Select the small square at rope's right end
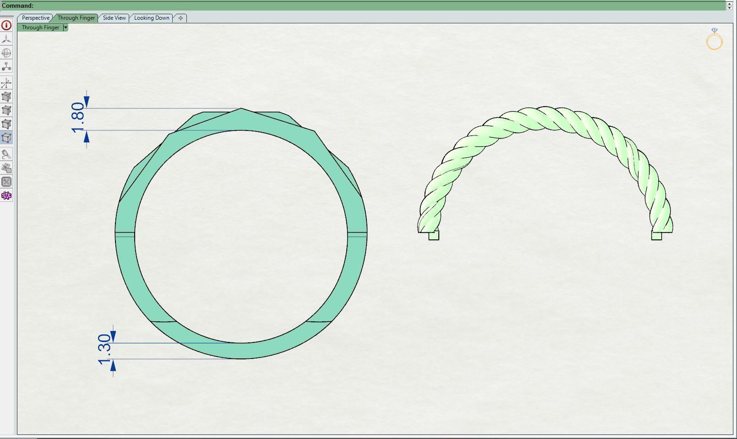 tap(656, 235)
